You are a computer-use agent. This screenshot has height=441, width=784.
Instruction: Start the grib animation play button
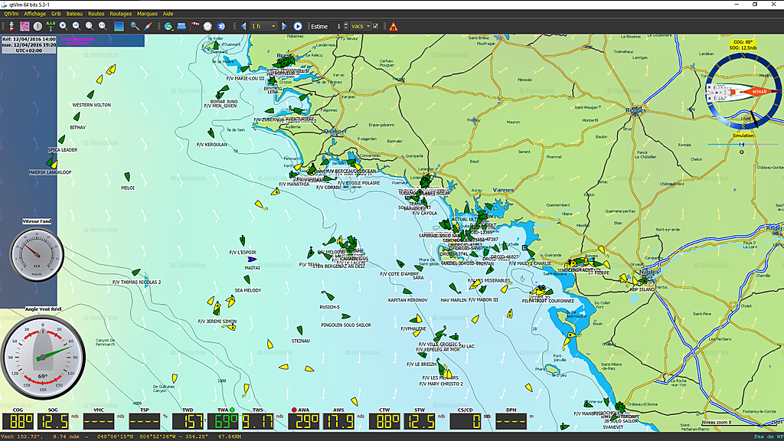[298, 26]
